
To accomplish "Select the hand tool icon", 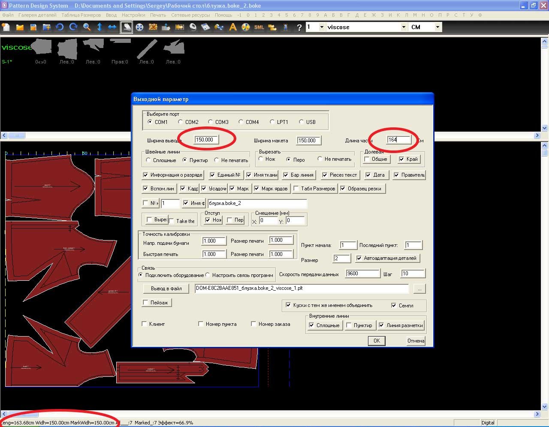I will coord(127,27).
